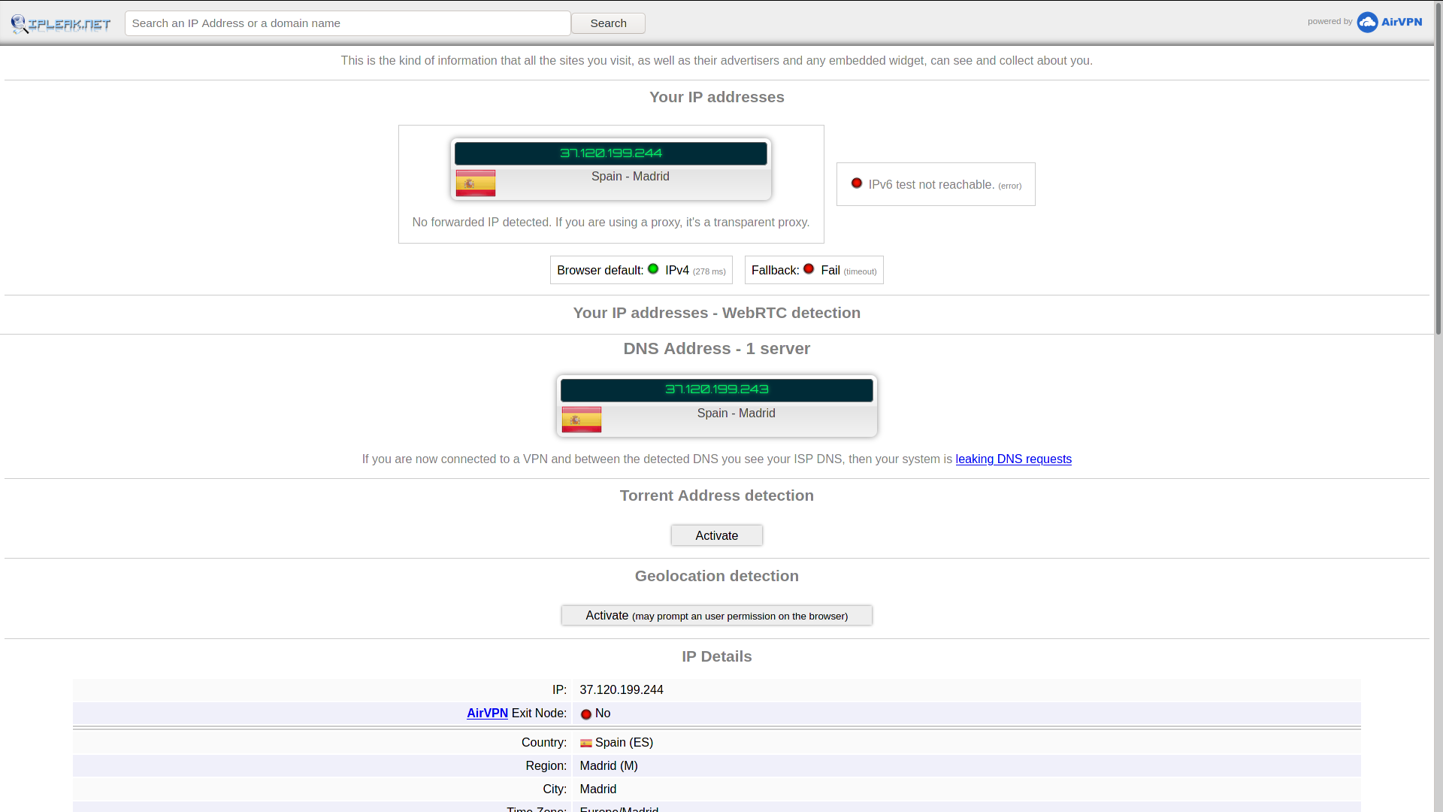Click the Spain flag in DNS server box
Screen dimensions: 1443x812
(x=582, y=420)
